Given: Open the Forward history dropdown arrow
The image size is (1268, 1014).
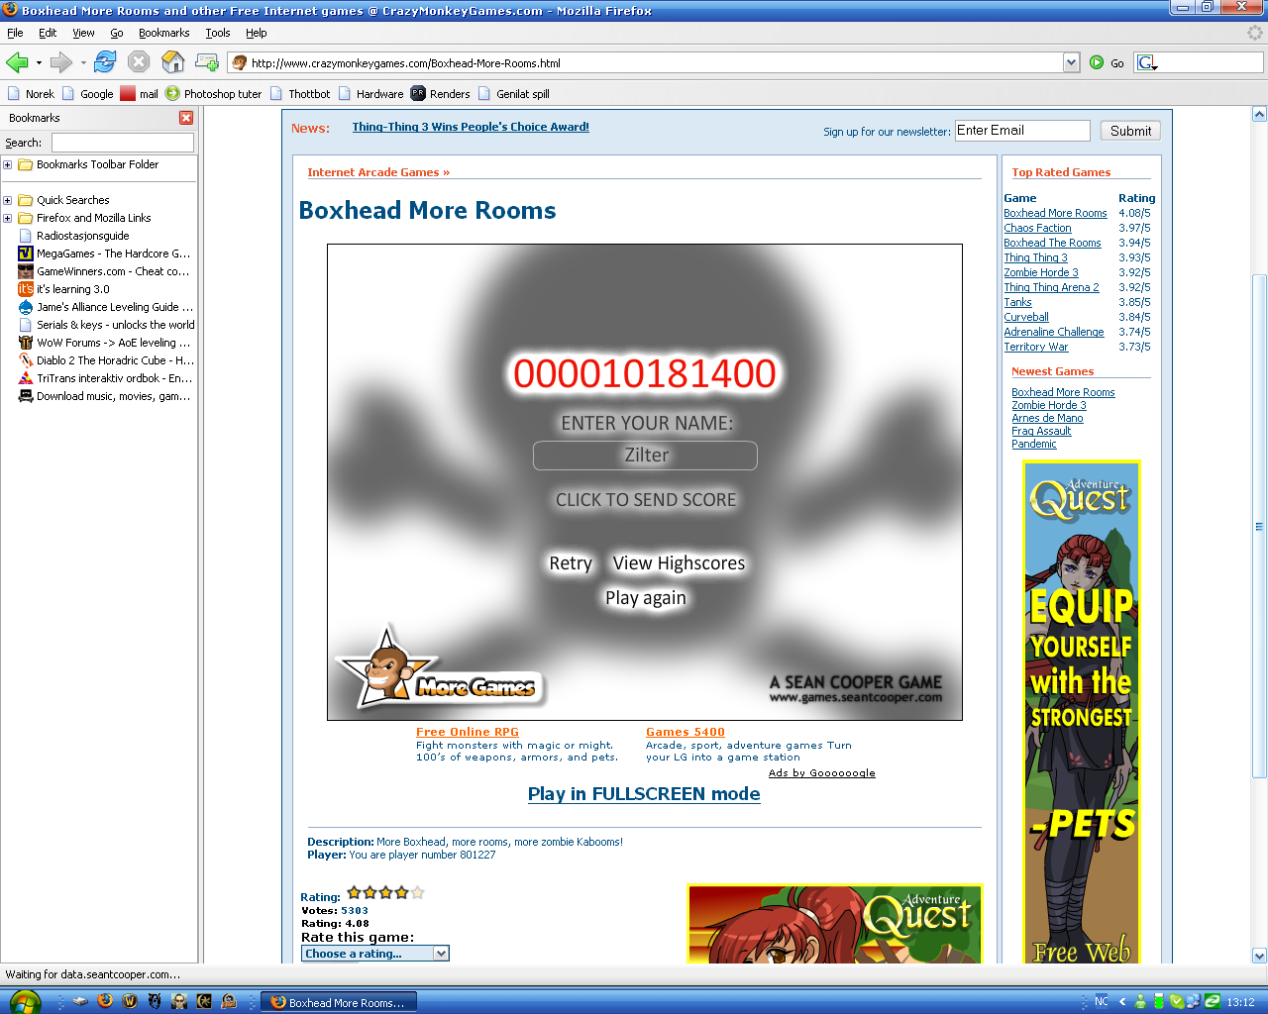Looking at the screenshot, I should pyautogui.click(x=83, y=63).
